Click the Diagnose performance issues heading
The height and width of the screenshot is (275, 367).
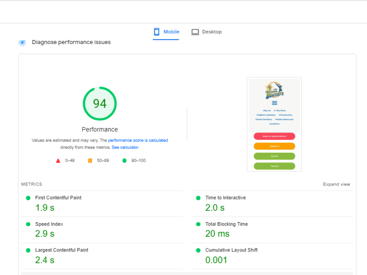(x=71, y=42)
